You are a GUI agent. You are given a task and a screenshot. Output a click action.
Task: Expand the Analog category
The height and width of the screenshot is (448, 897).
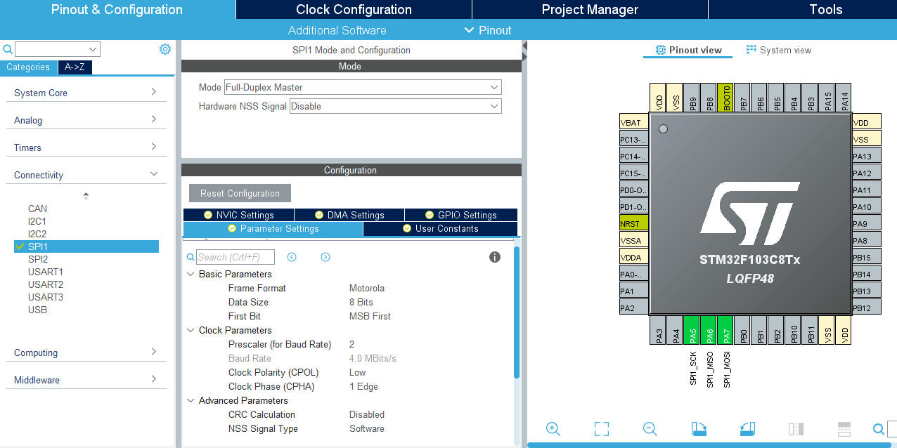[86, 120]
